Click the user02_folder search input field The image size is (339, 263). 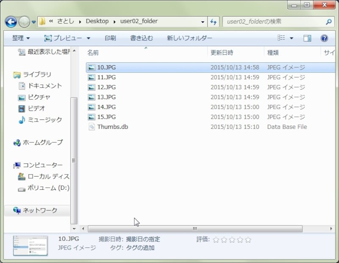273,22
